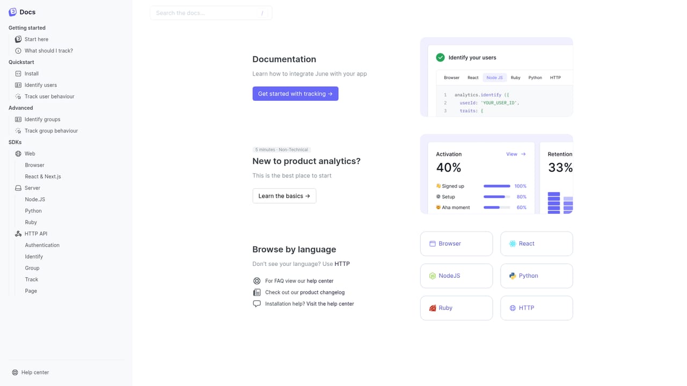Click the React atom logo icon
Screen dimensions: 687x386
click(x=513, y=243)
